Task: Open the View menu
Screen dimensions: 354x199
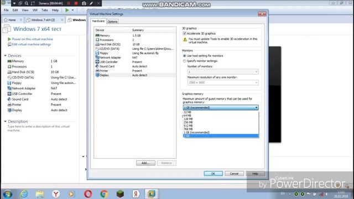Action: (25, 10)
